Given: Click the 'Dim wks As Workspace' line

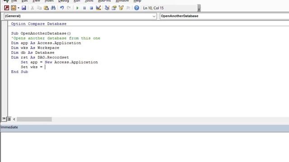Looking at the screenshot, I should (x=35, y=48).
